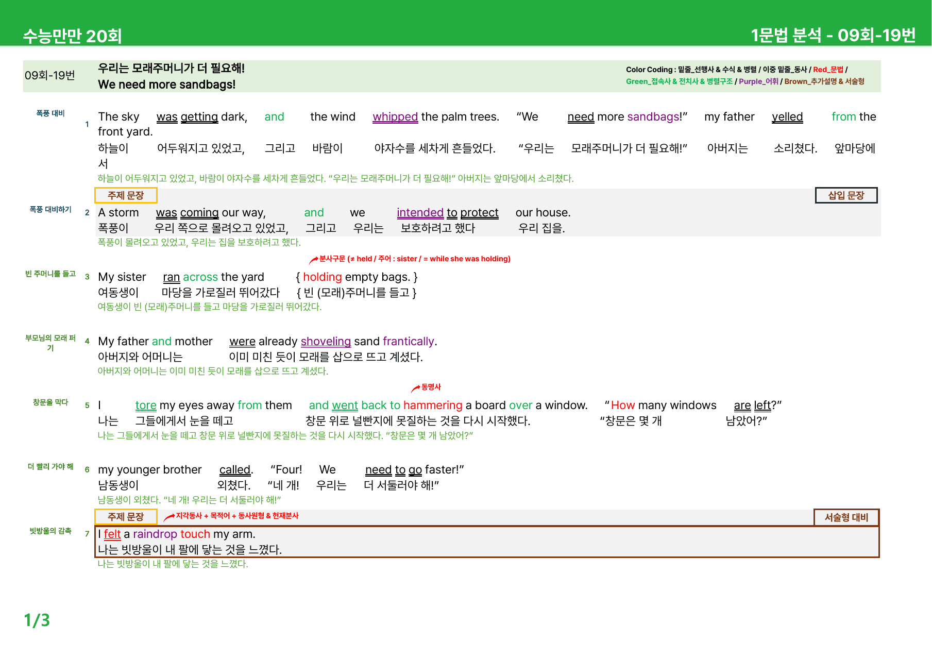Click the red underlined verb felt

tap(112, 534)
